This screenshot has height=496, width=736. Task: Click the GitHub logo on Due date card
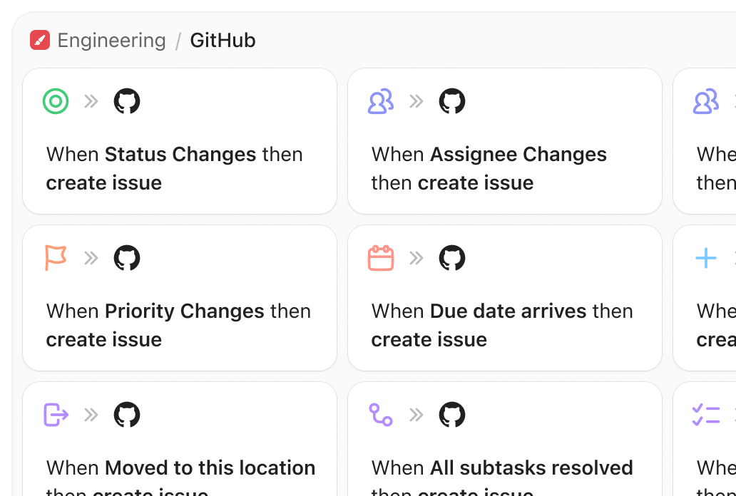pos(453,258)
